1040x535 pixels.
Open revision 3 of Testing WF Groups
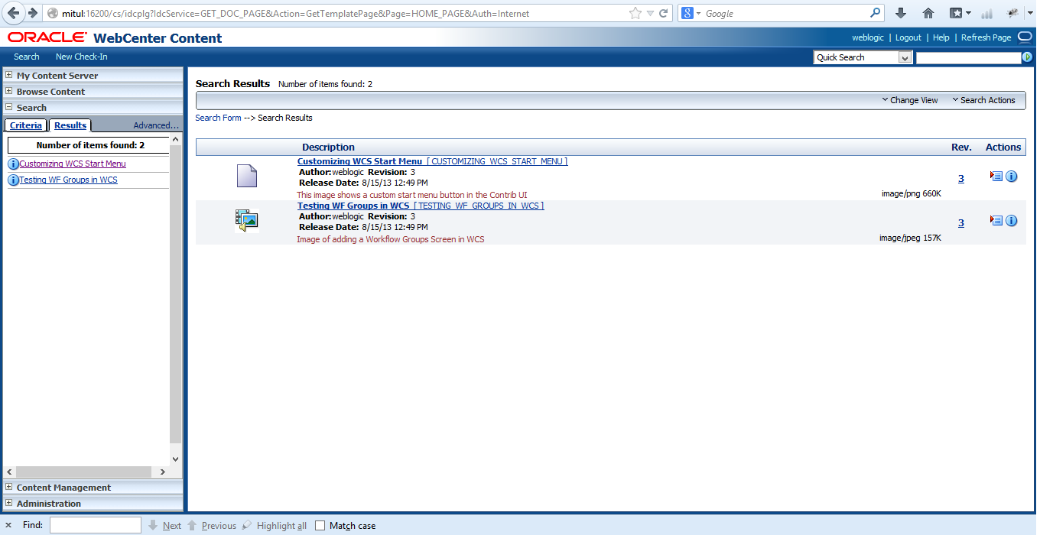[960, 222]
